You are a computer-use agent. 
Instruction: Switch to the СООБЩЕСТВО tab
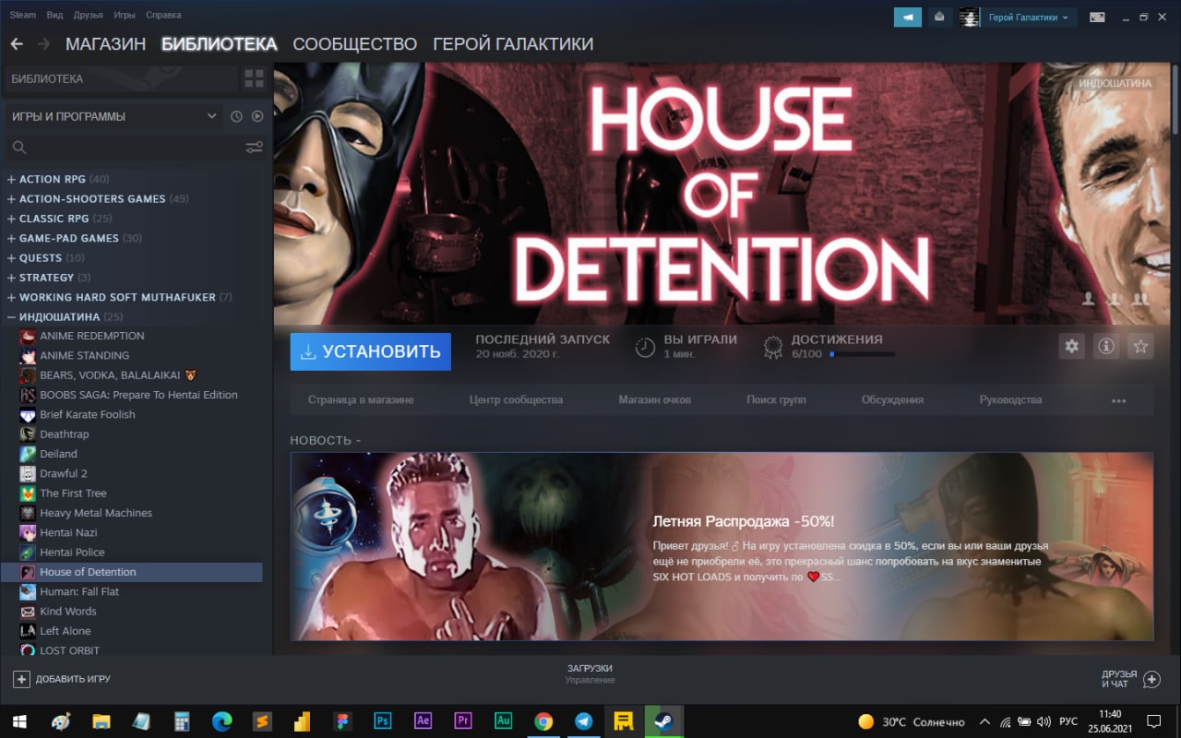tap(354, 43)
